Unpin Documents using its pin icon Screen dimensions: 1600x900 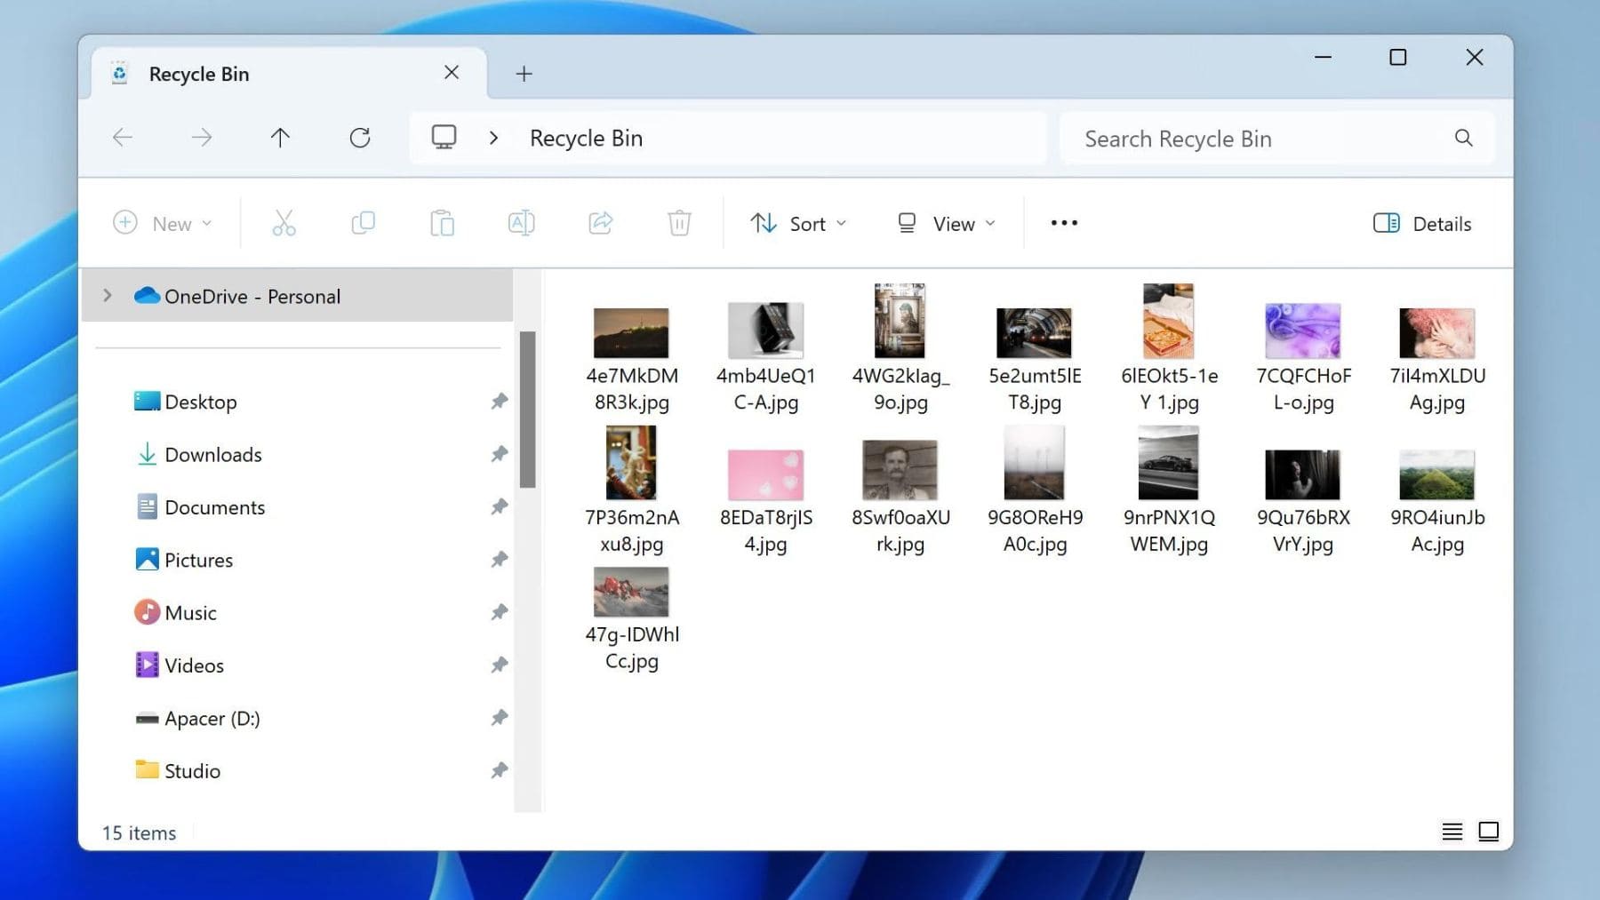click(x=500, y=506)
